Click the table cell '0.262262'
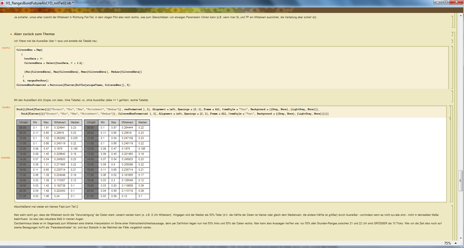Viewport: 464px width, 248px height. [60, 138]
